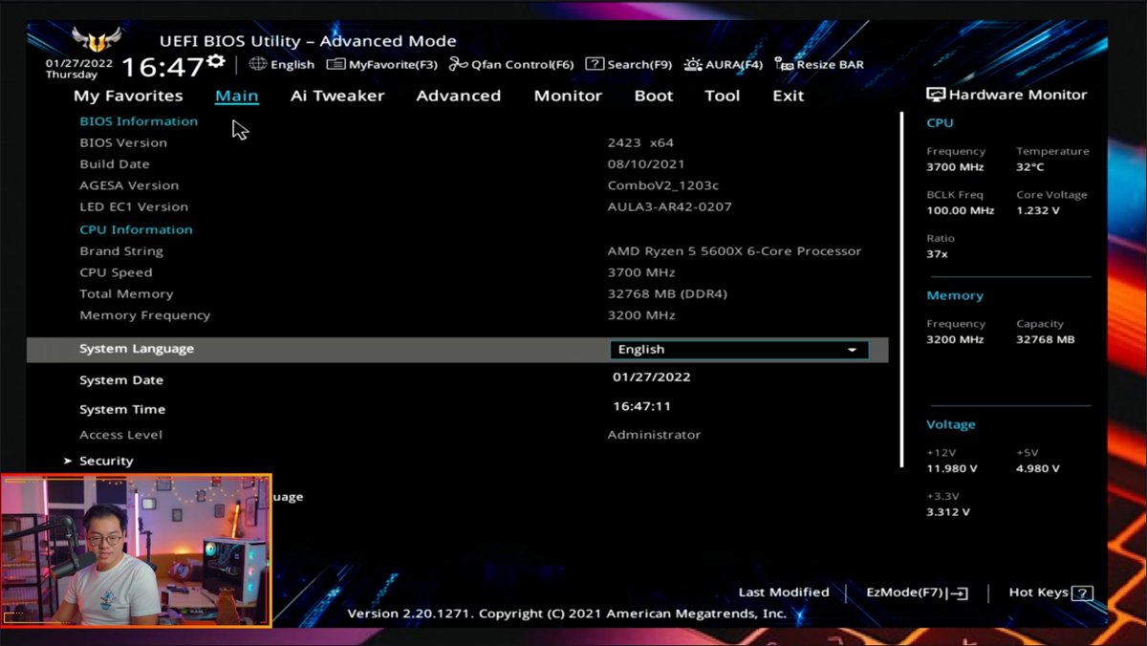
Task: Click the main panel vertical scrollbar
Action: pyautogui.click(x=901, y=290)
